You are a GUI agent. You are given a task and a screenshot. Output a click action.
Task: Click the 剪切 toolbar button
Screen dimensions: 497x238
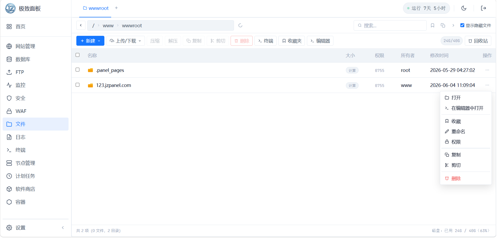pos(218,41)
